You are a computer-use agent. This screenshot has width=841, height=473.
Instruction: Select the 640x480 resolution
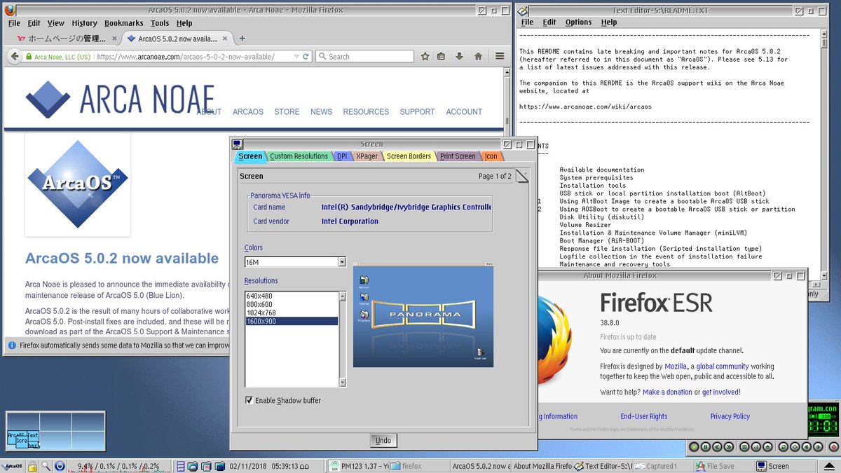click(x=292, y=296)
